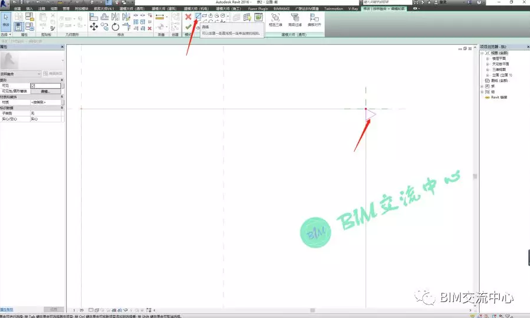
Task: Collapse the 材质和装饰 properties section
Action: pos(62,96)
